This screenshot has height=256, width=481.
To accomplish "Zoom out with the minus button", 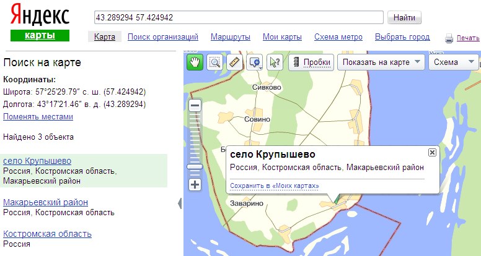I will coord(195,106).
